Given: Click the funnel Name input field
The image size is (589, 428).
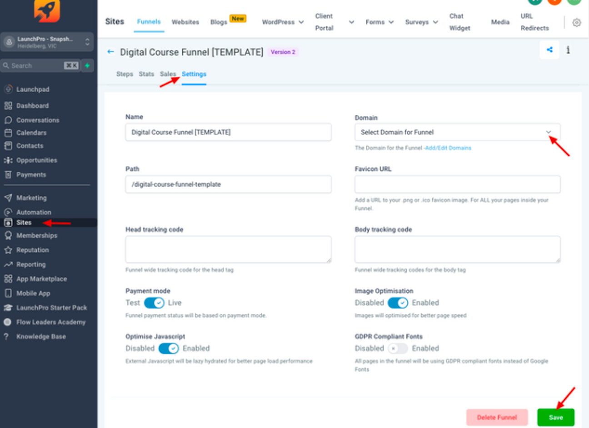Looking at the screenshot, I should [228, 132].
